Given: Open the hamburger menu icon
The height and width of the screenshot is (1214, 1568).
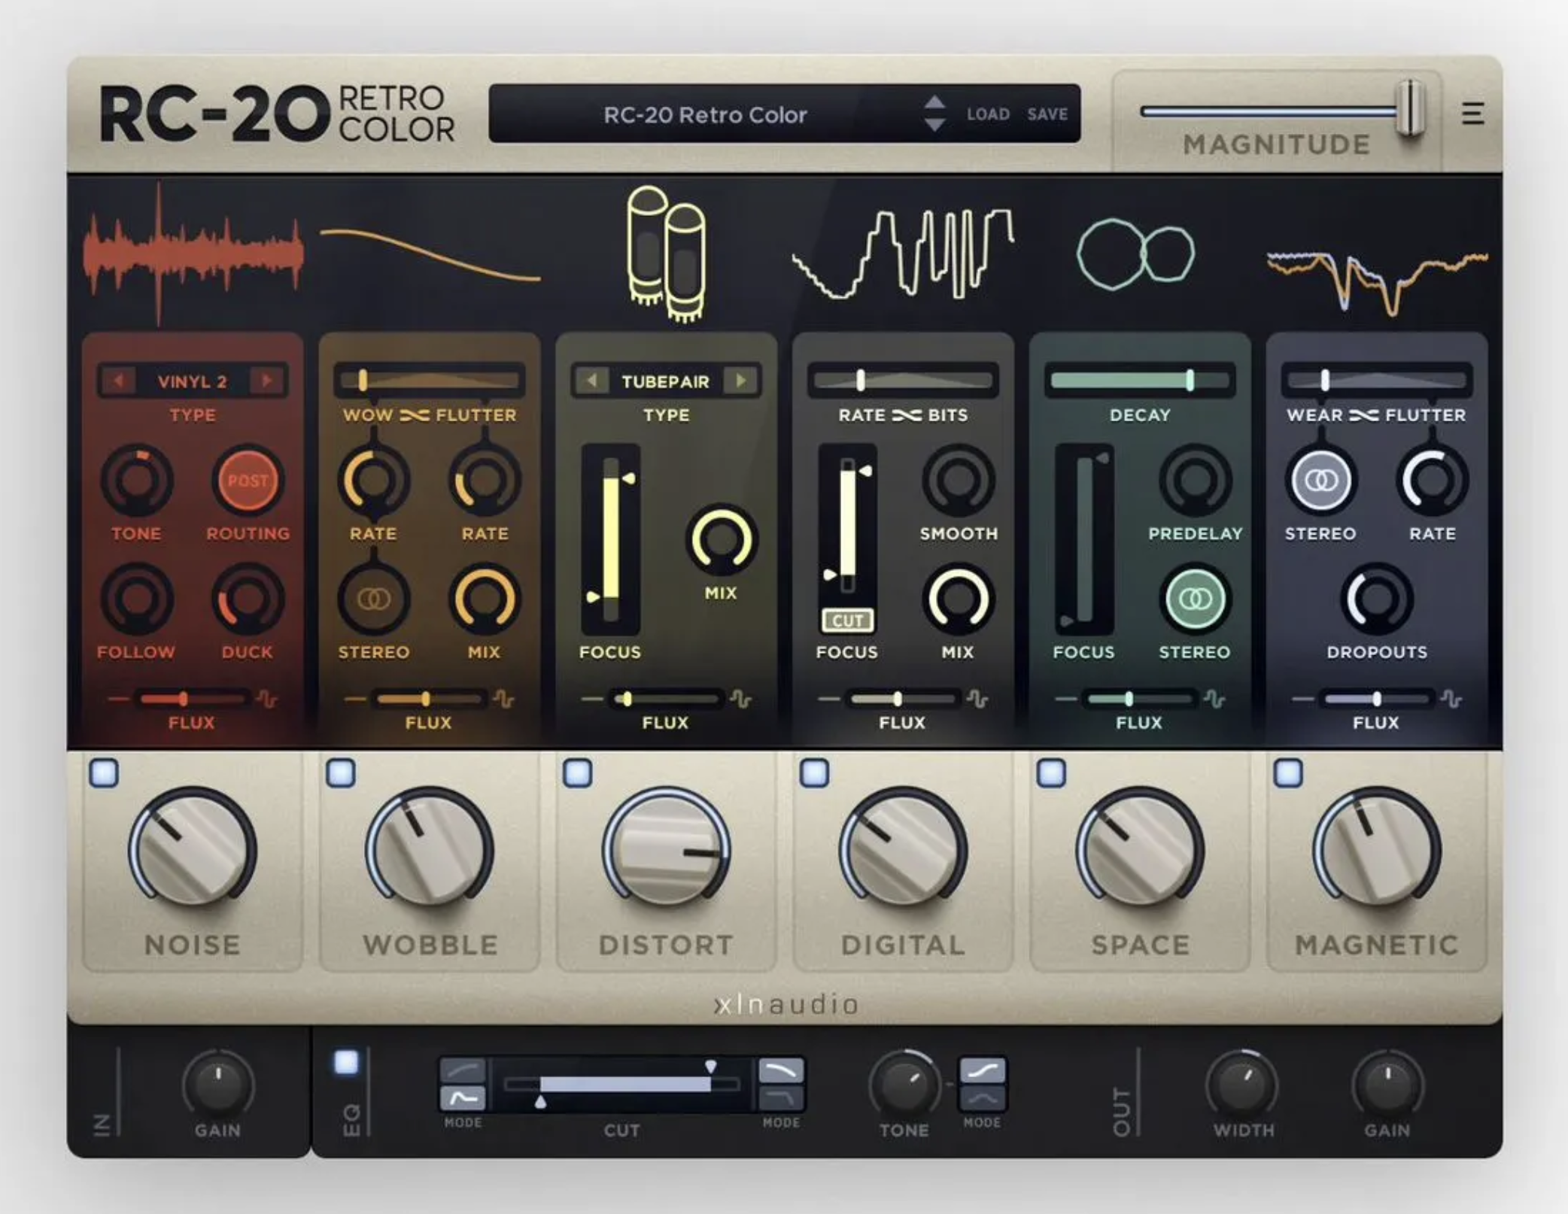Looking at the screenshot, I should tap(1472, 114).
